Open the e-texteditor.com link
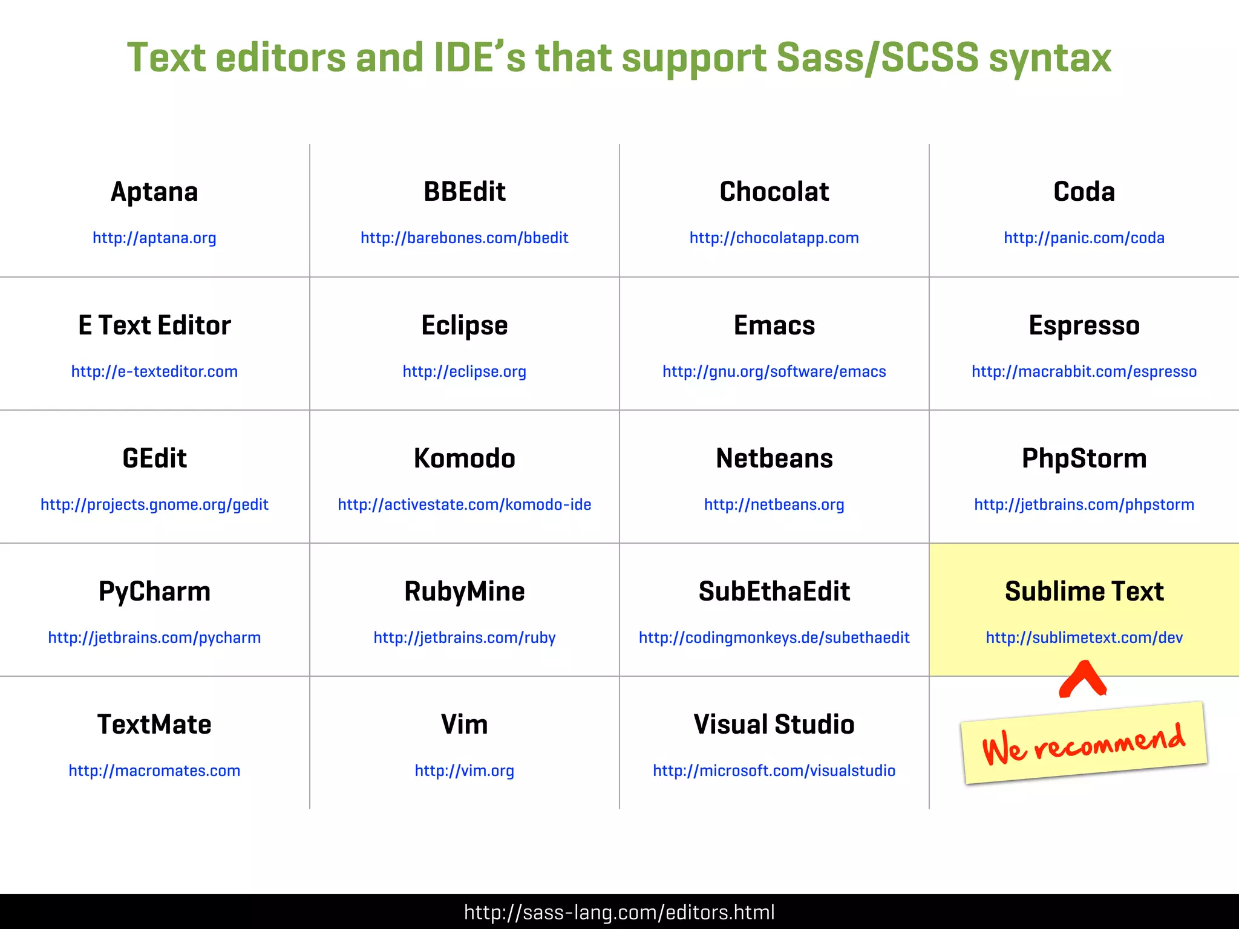The image size is (1239, 929). 154,371
